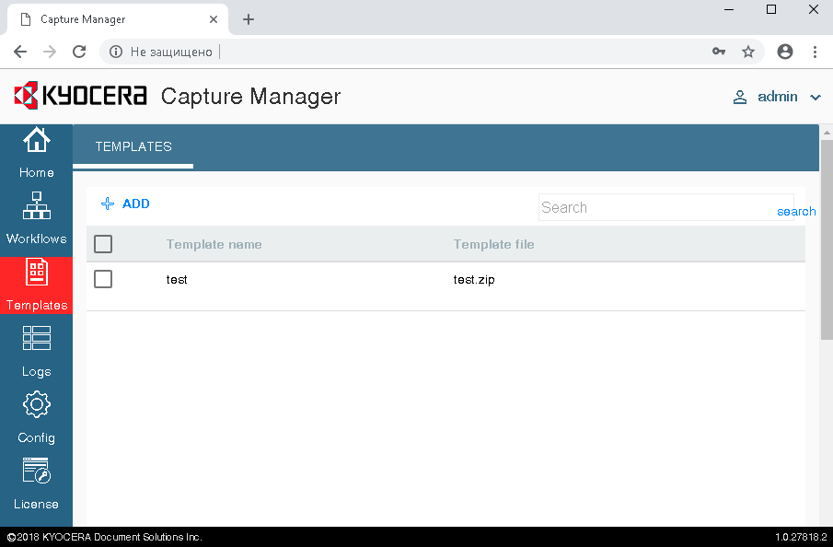Click the Kyocera logo
The image size is (833, 547).
click(80, 96)
